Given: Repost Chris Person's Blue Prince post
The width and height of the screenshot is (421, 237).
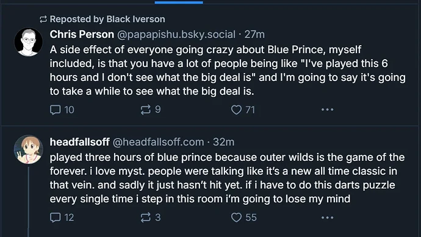Looking at the screenshot, I should click(x=151, y=110).
